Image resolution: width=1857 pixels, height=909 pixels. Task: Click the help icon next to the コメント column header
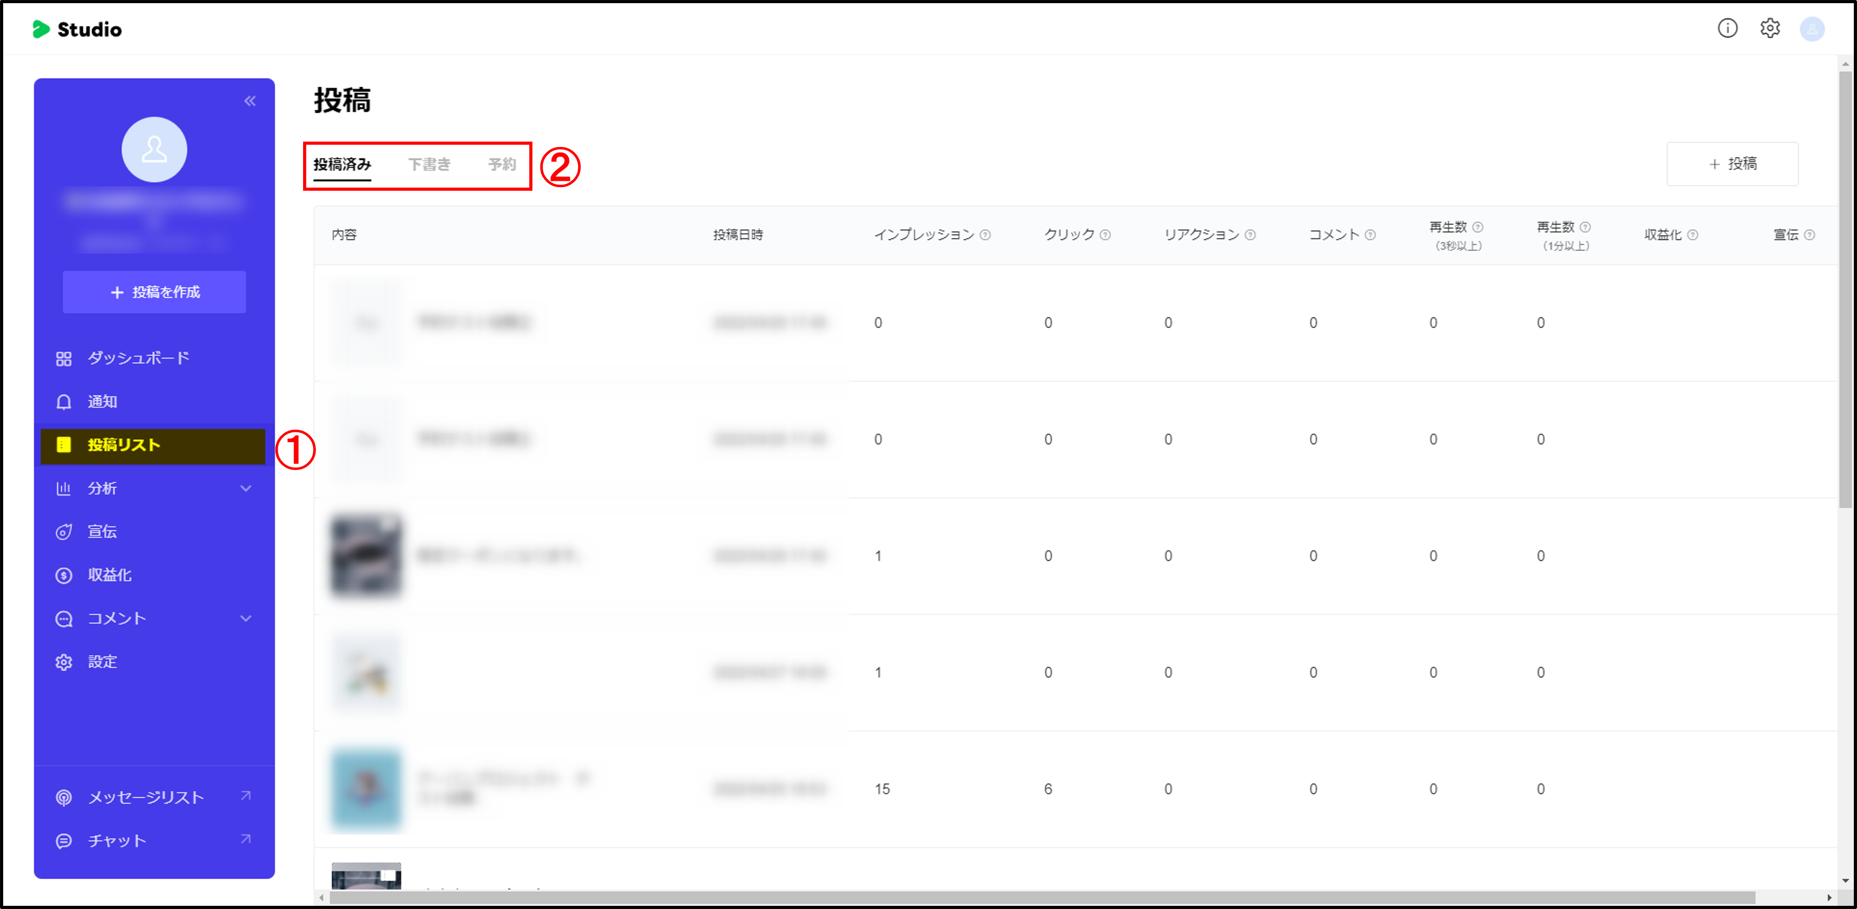click(1370, 235)
